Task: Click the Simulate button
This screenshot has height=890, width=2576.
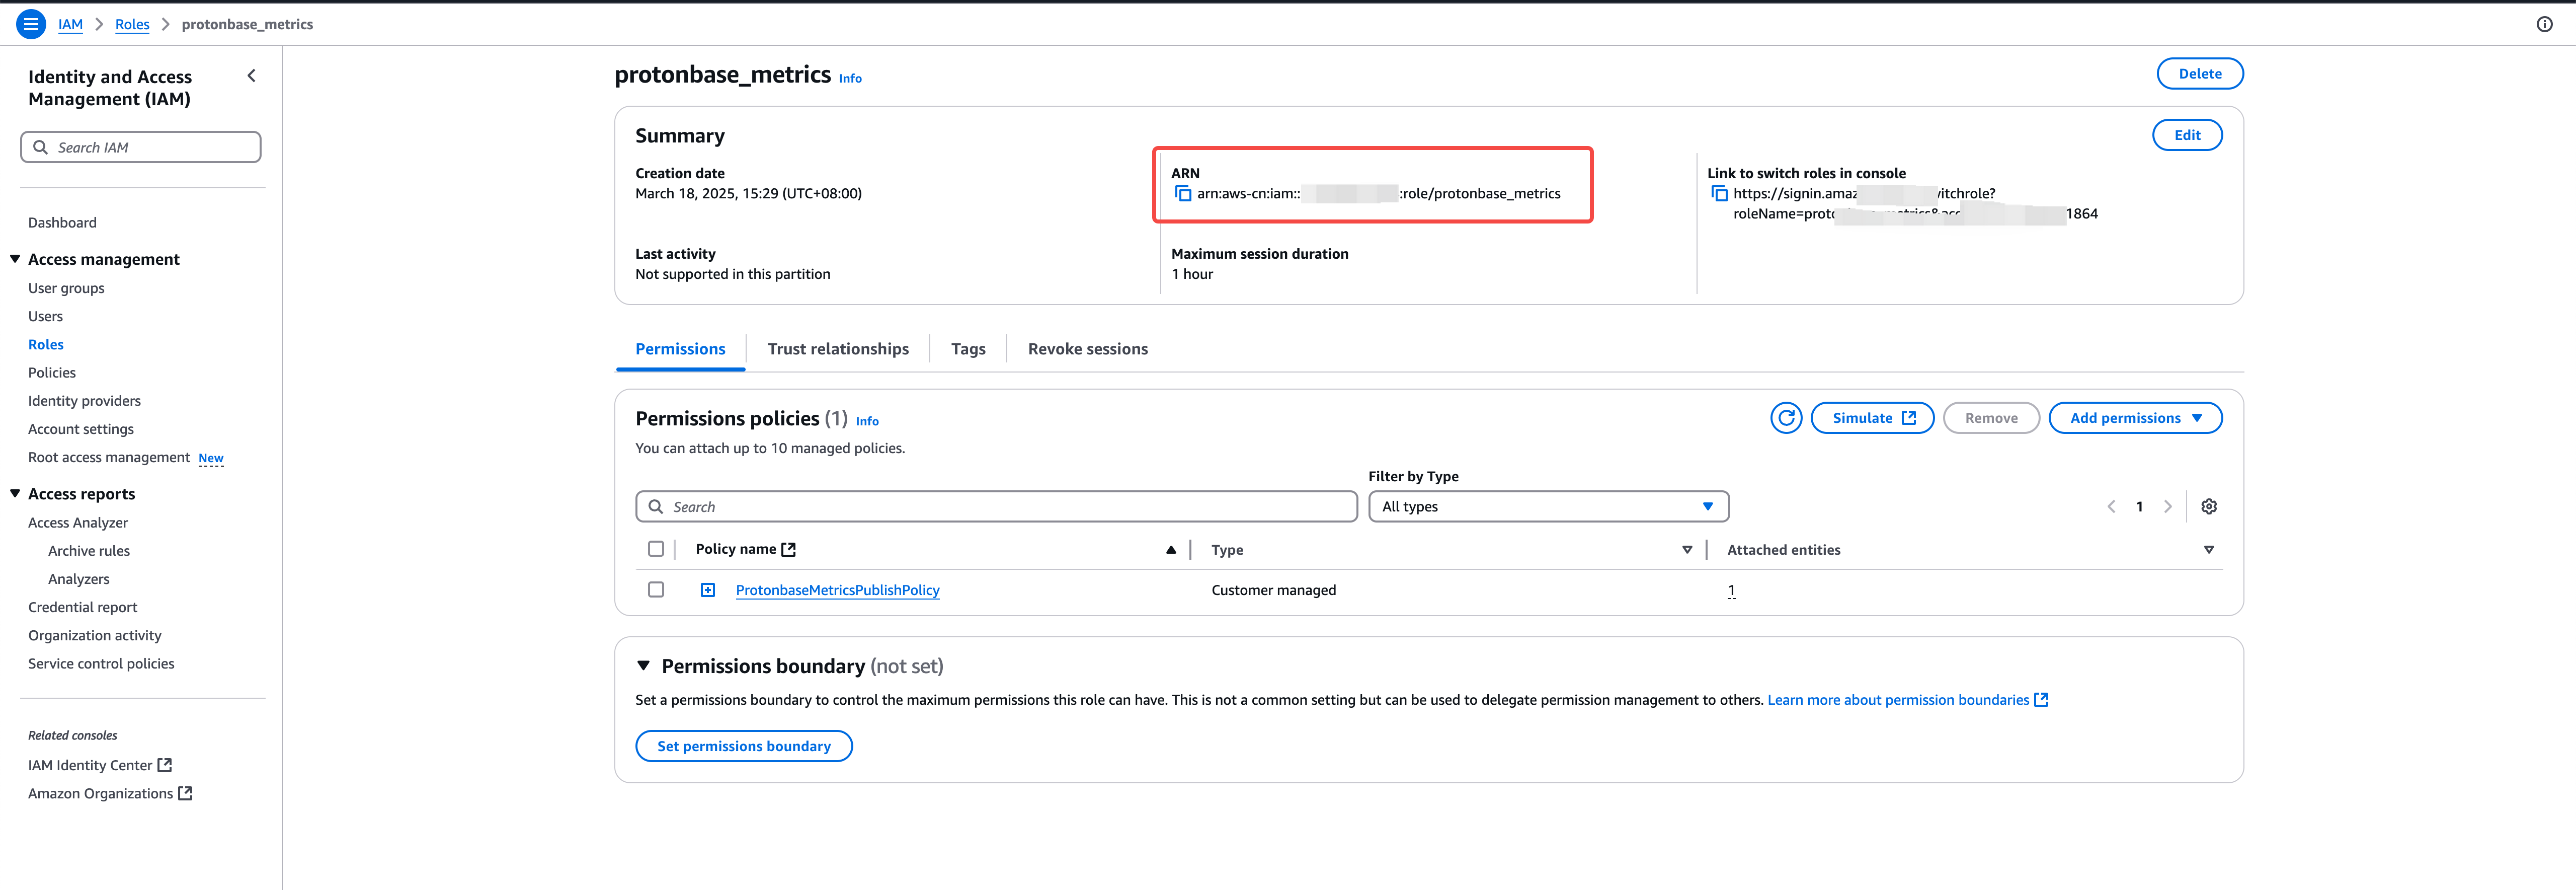Action: (x=1872, y=418)
